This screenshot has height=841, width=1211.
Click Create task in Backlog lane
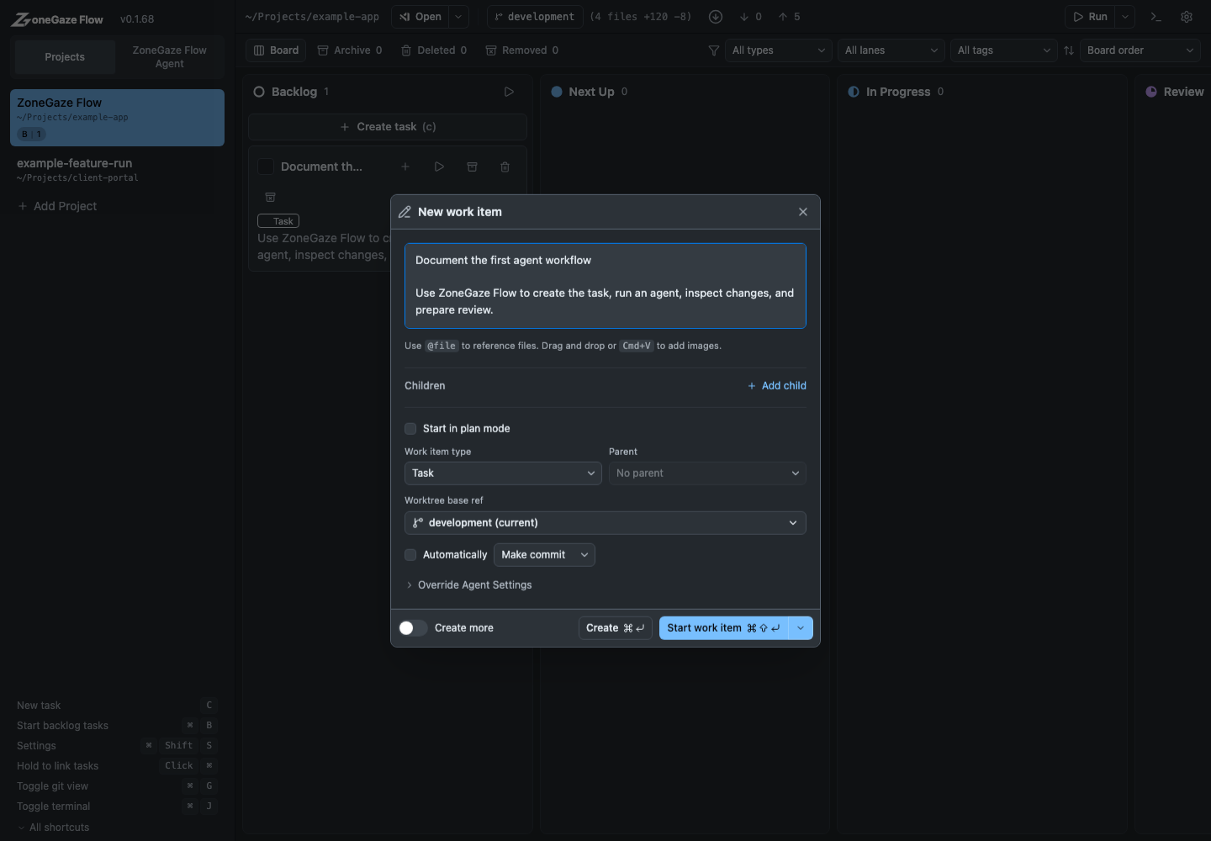(388, 127)
